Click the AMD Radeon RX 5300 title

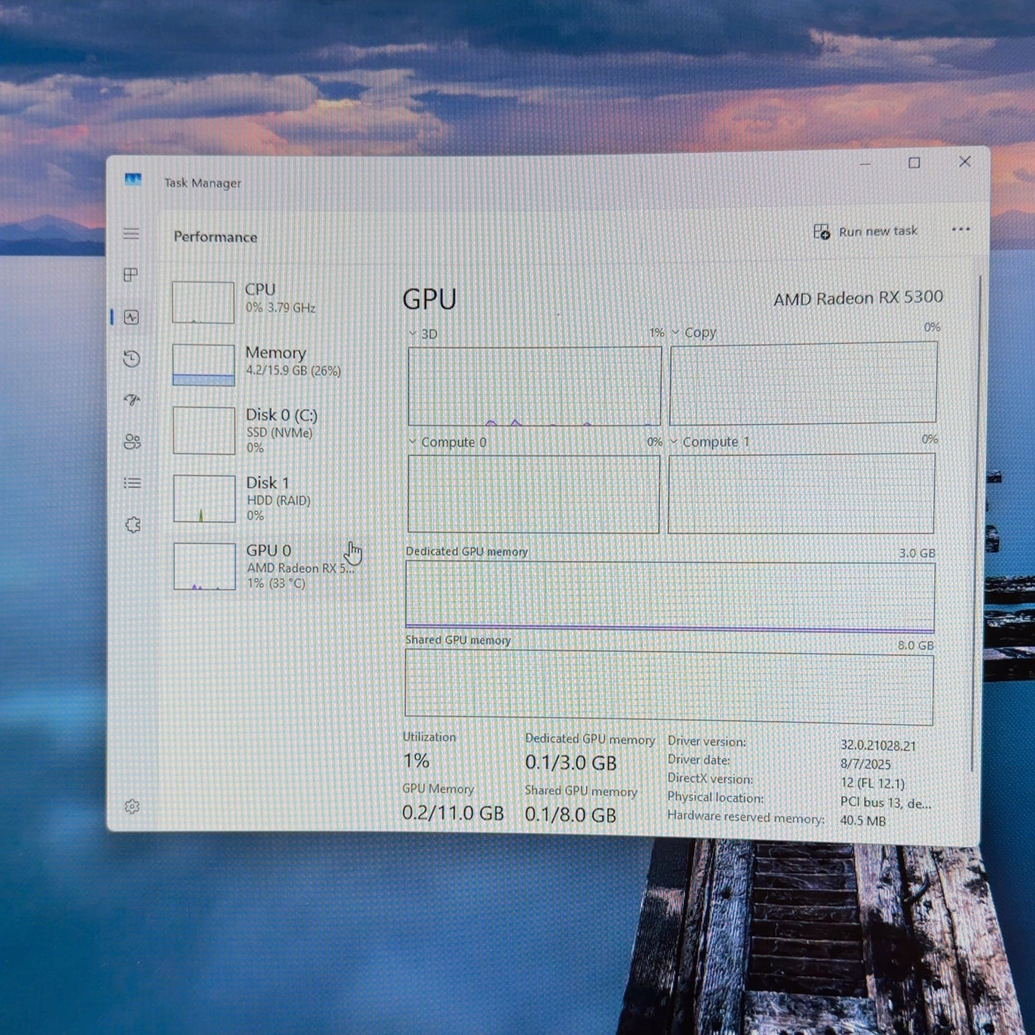point(858,298)
